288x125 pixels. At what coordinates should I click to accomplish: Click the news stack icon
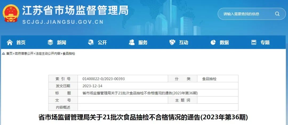[50, 42]
